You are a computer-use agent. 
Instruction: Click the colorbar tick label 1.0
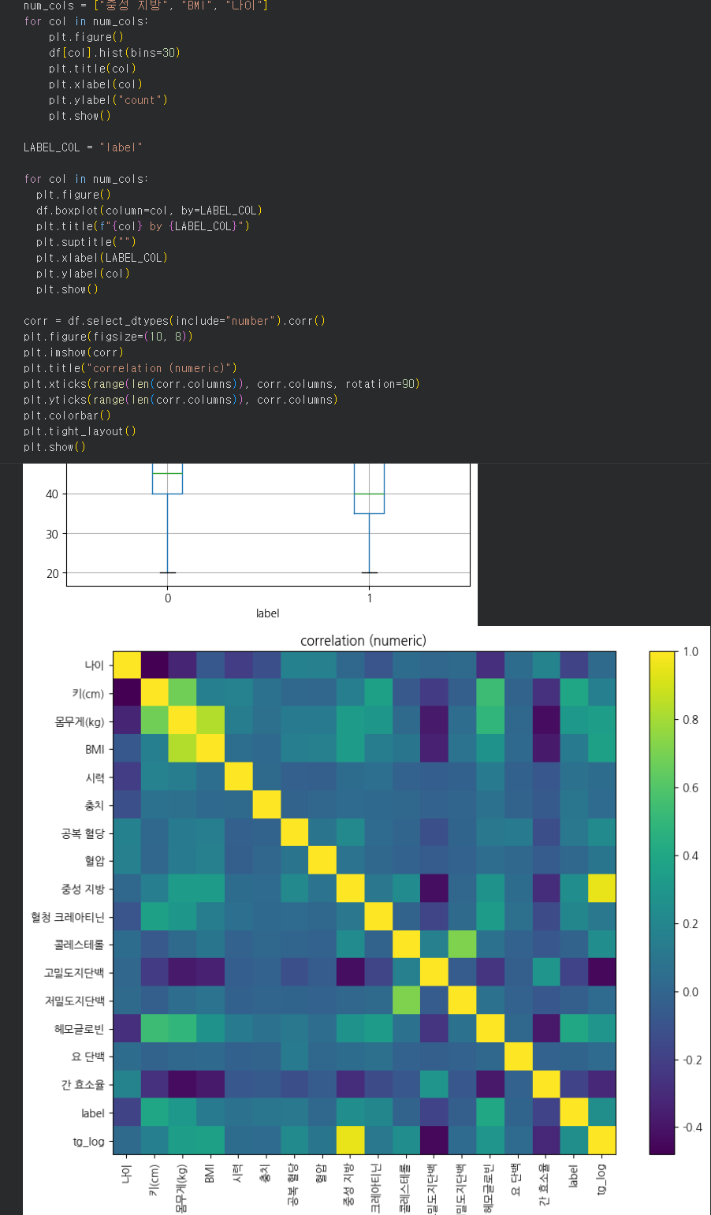pyautogui.click(x=691, y=652)
